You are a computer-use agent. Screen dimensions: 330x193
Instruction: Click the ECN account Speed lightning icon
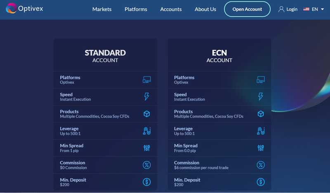[261, 96]
